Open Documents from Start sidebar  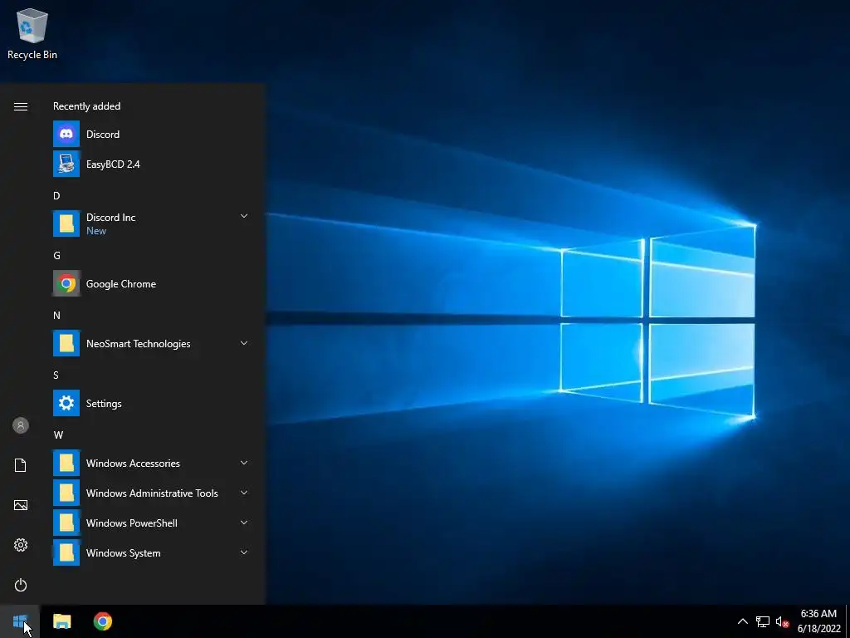[21, 465]
